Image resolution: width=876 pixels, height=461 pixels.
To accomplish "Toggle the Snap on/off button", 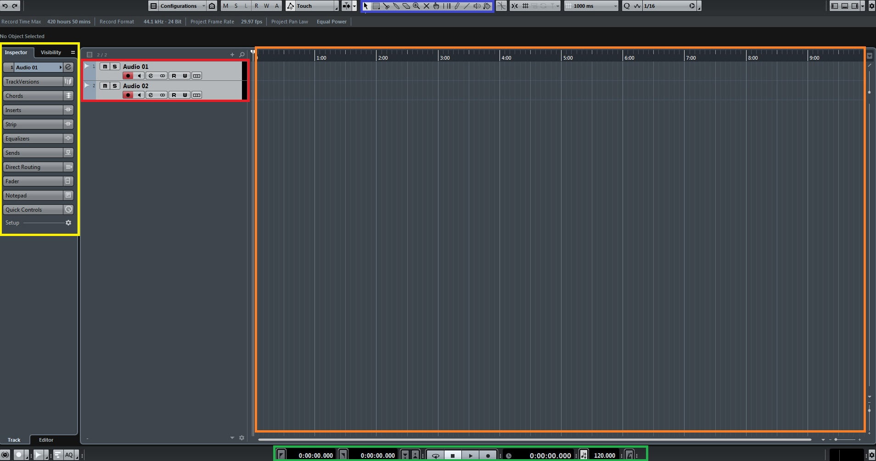I will [x=514, y=6].
